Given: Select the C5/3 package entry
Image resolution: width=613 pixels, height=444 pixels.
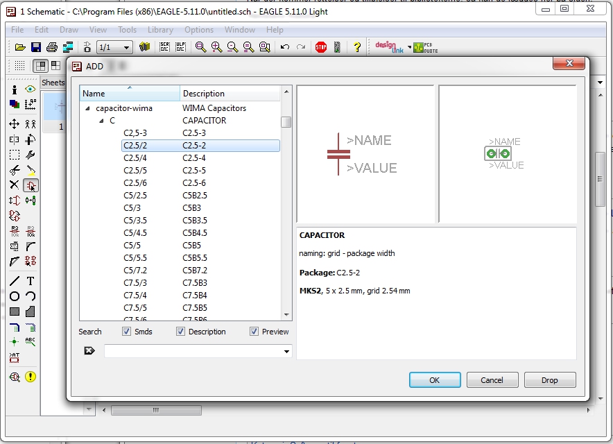Looking at the screenshot, I should click(132, 208).
